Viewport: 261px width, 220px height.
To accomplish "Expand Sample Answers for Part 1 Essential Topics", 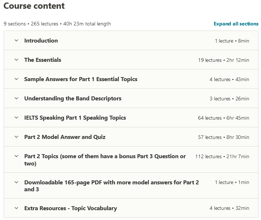I will coord(81,79).
